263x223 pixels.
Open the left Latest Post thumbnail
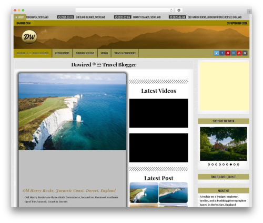pyautogui.click(x=144, y=192)
